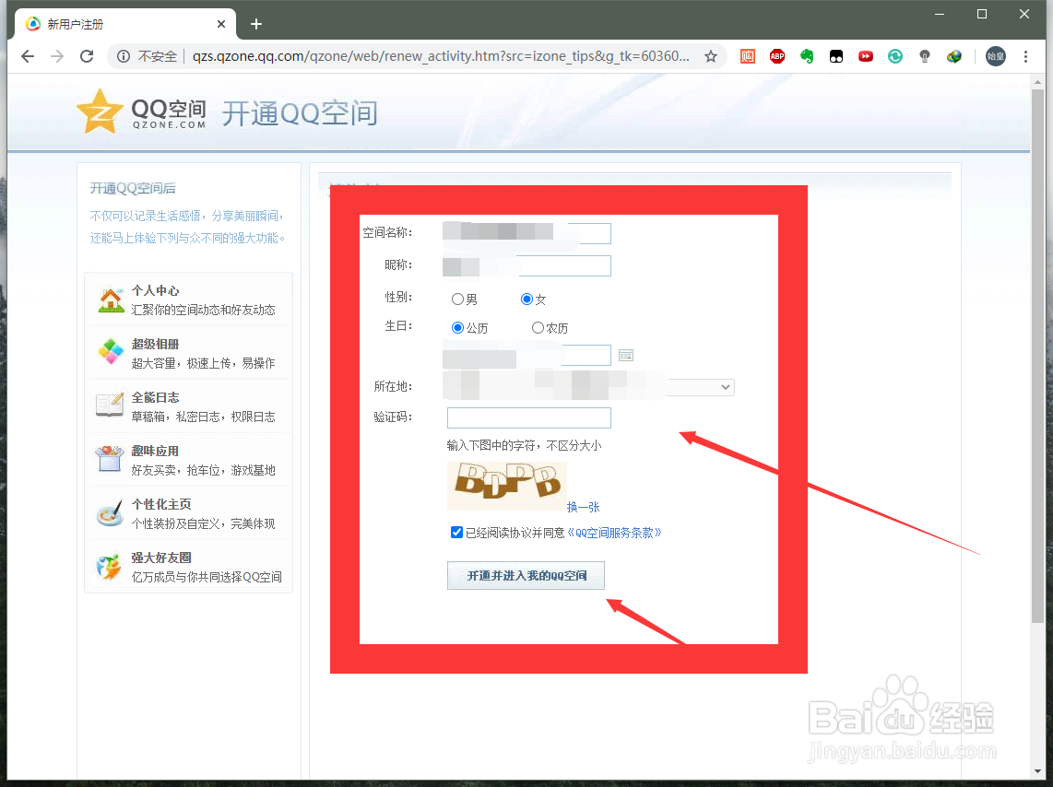Screen dimensions: 1053x787
Task: Select gender 男 radio button
Action: pos(457,300)
